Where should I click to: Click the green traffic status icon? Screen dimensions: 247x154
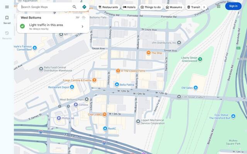tap(22, 26)
